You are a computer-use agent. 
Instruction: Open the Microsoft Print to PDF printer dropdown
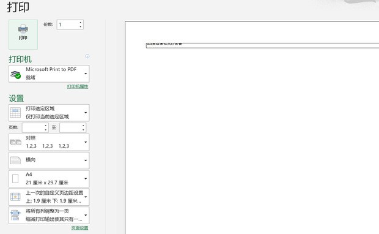pos(49,74)
